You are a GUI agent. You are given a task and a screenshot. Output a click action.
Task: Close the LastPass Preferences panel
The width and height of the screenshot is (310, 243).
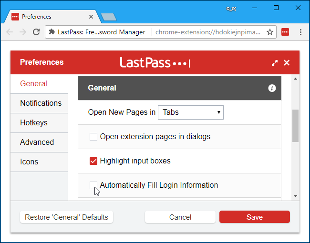[x=287, y=63]
